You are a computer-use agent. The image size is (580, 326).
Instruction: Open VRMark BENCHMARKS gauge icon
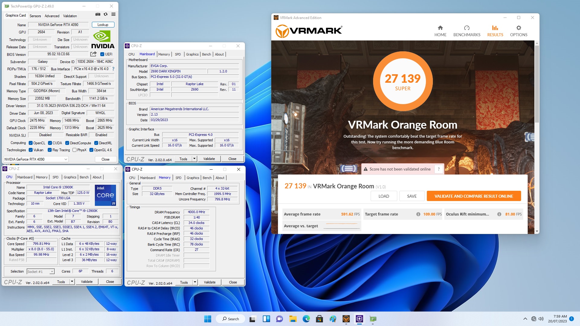[x=467, y=28]
